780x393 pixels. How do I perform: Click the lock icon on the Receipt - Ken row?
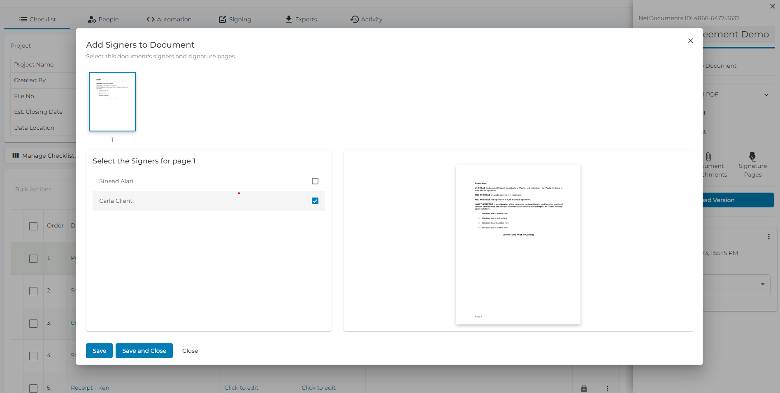584,388
